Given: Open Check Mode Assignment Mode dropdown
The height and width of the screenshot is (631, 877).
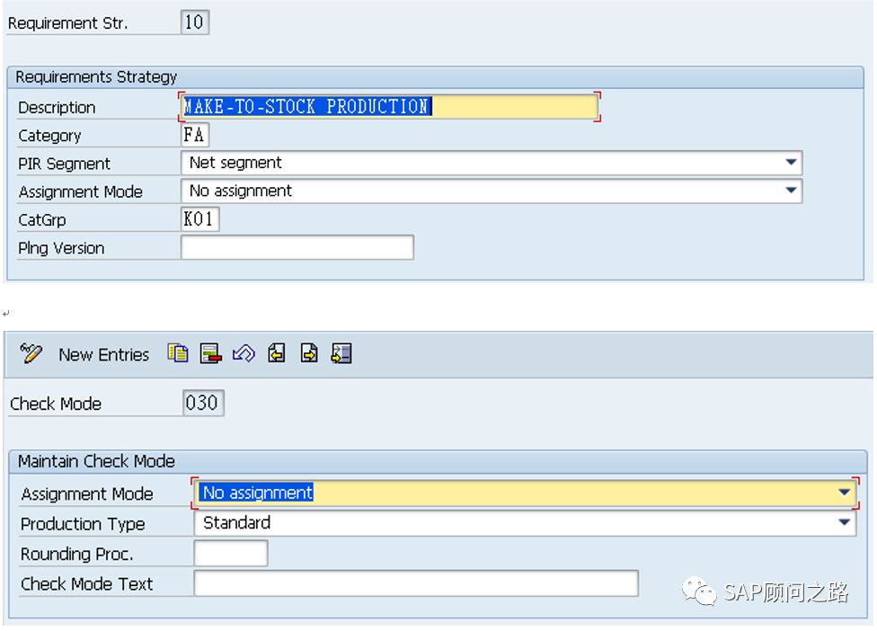Looking at the screenshot, I should 845,493.
